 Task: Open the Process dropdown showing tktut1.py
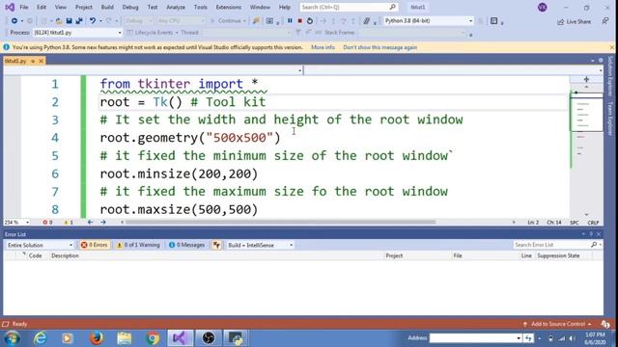tap(77, 33)
